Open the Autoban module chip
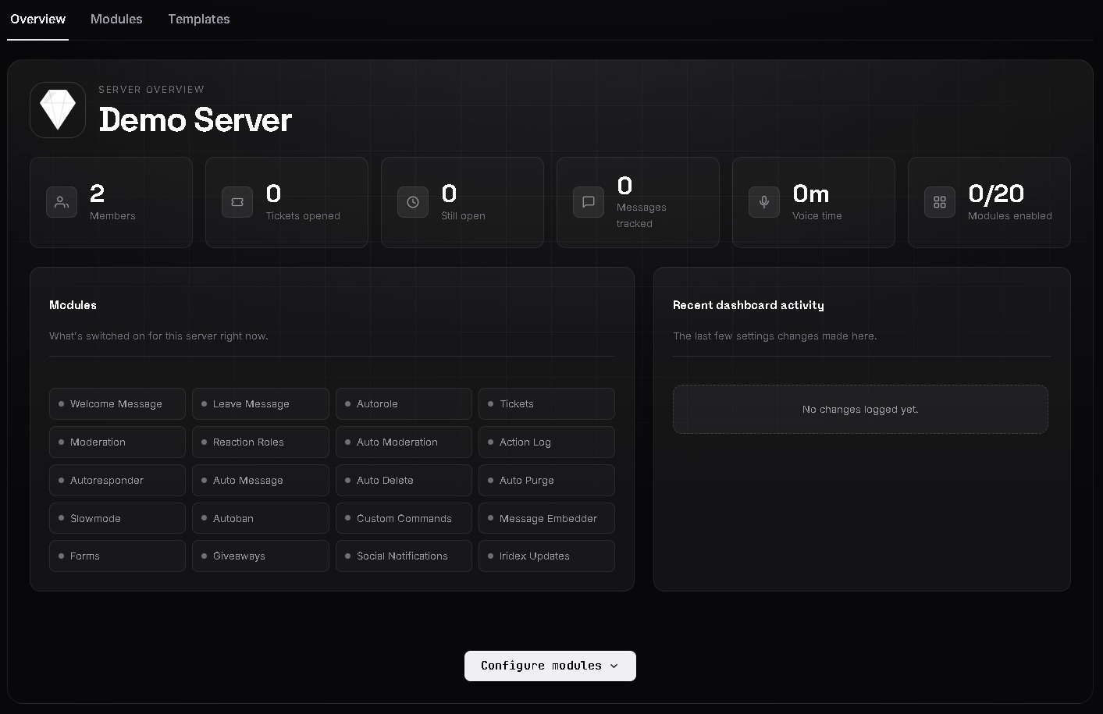This screenshot has width=1103, height=714. pyautogui.click(x=261, y=518)
